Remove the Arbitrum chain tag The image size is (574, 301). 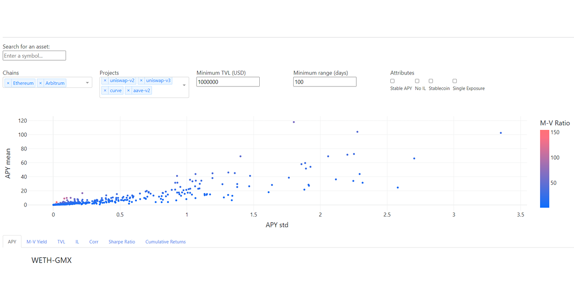click(x=41, y=83)
